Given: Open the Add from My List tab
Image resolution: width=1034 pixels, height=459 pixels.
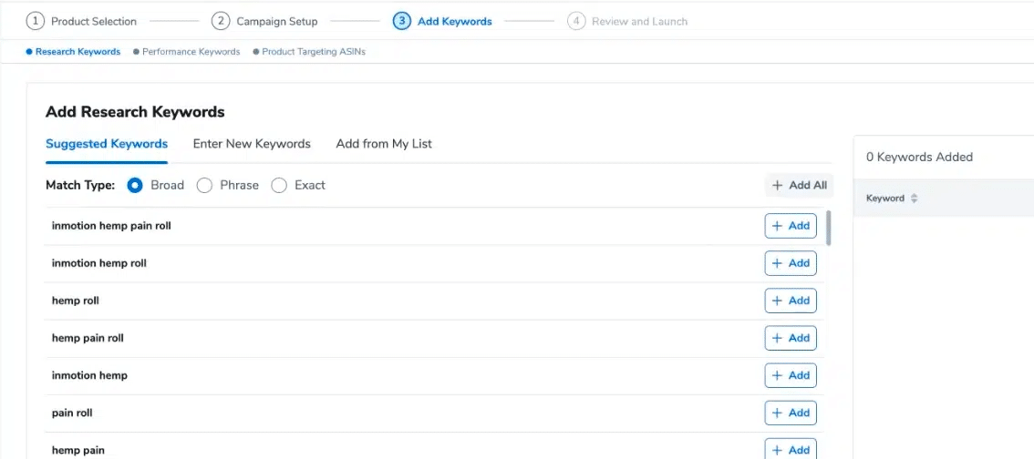Looking at the screenshot, I should pyautogui.click(x=384, y=144).
